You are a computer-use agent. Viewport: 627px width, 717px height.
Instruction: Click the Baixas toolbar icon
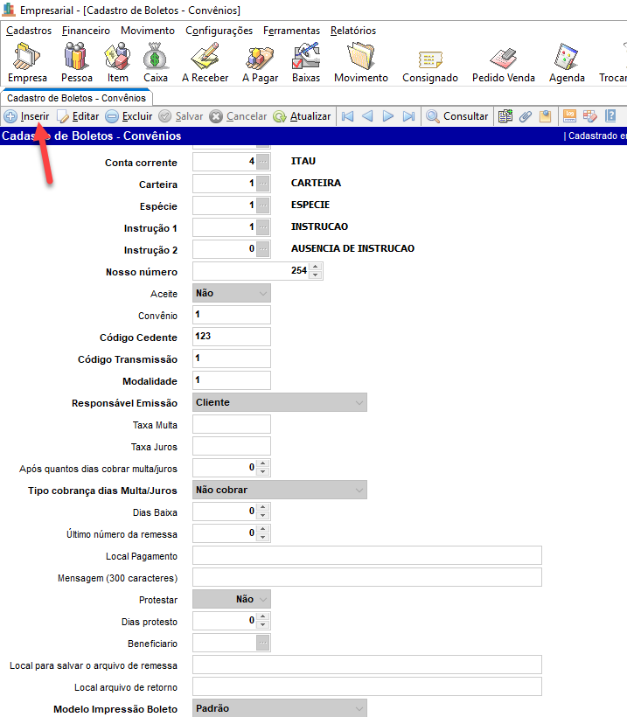coord(306,63)
